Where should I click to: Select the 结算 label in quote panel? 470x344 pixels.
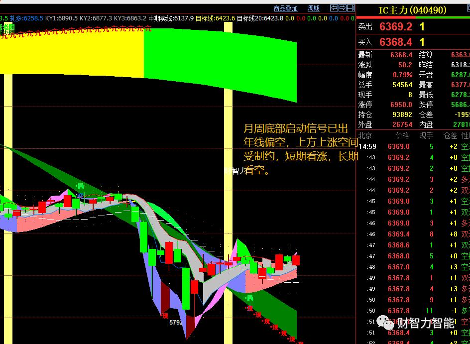426,55
